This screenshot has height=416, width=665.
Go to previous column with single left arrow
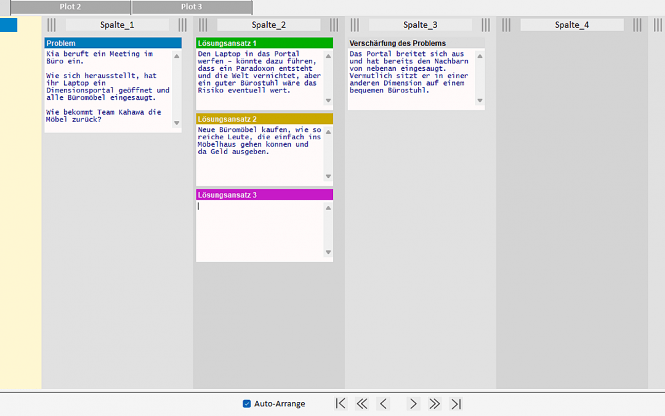tap(384, 404)
